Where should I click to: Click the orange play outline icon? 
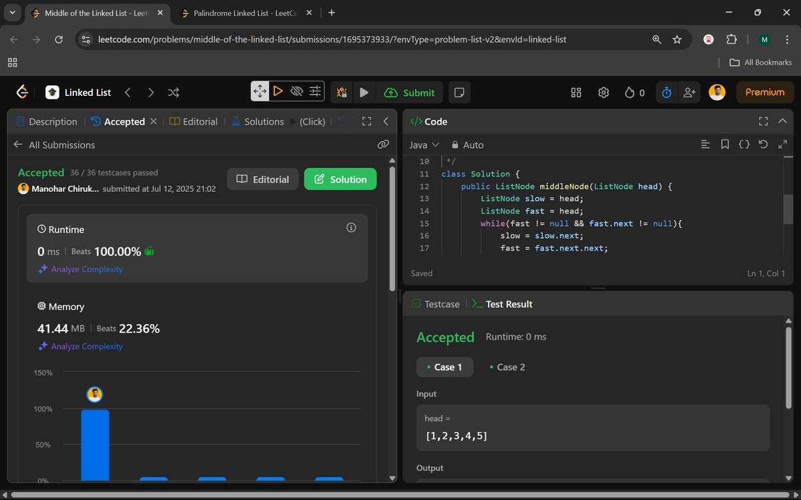(x=278, y=91)
